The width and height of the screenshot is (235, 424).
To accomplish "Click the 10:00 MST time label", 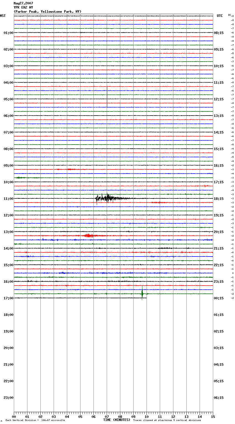I will pyautogui.click(x=9, y=182).
